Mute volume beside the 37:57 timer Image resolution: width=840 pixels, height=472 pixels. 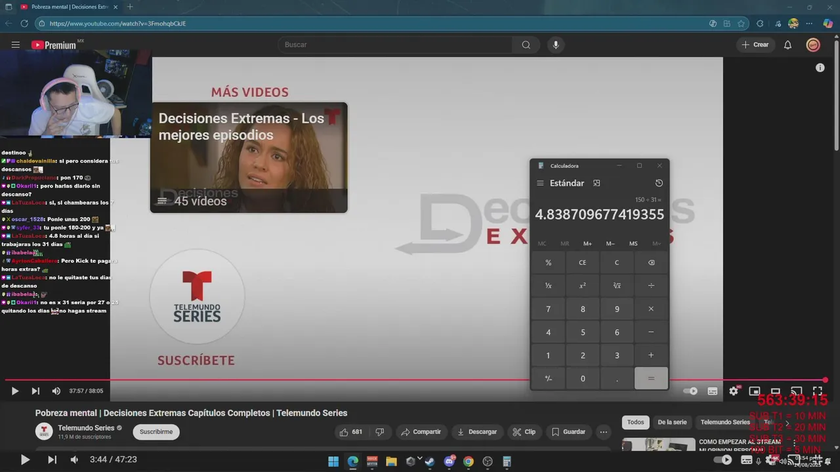click(56, 391)
